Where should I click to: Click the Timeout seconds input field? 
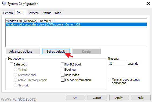click(117, 64)
